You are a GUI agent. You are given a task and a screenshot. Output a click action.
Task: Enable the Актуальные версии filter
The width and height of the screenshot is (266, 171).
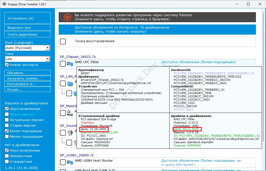tap(7, 120)
